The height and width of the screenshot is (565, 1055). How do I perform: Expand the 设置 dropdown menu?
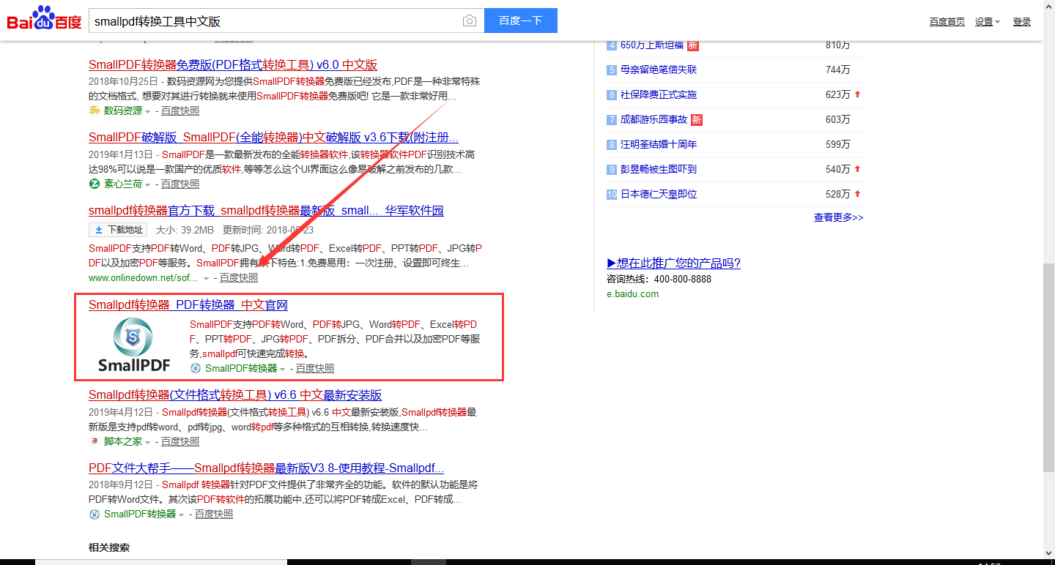pos(987,22)
